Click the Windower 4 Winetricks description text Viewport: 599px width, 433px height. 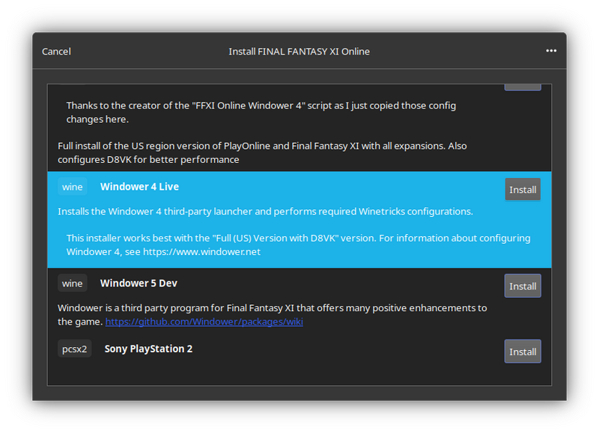tap(265, 212)
